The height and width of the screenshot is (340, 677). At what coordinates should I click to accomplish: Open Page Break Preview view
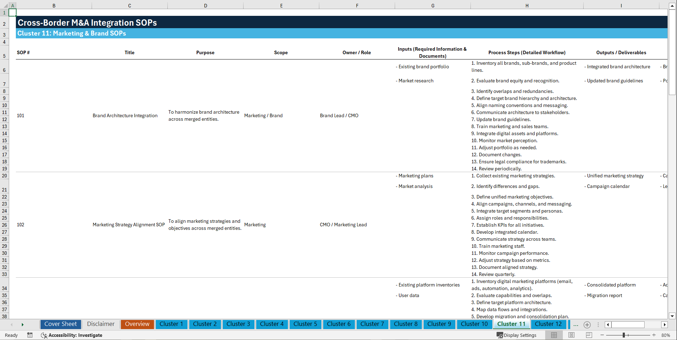click(589, 335)
